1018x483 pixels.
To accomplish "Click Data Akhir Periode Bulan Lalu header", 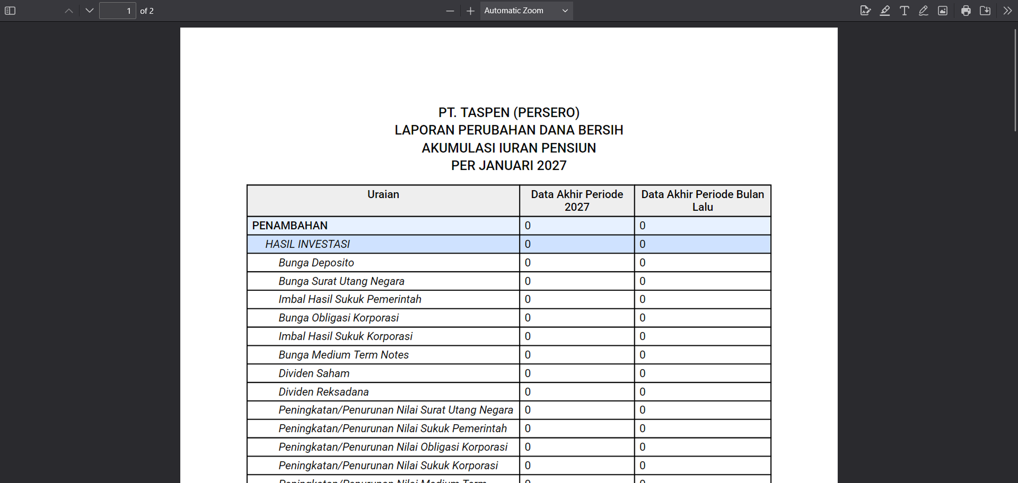I will coord(703,201).
